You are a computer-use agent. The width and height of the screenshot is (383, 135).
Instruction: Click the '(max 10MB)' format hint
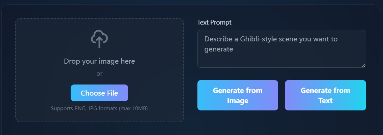coord(134,108)
